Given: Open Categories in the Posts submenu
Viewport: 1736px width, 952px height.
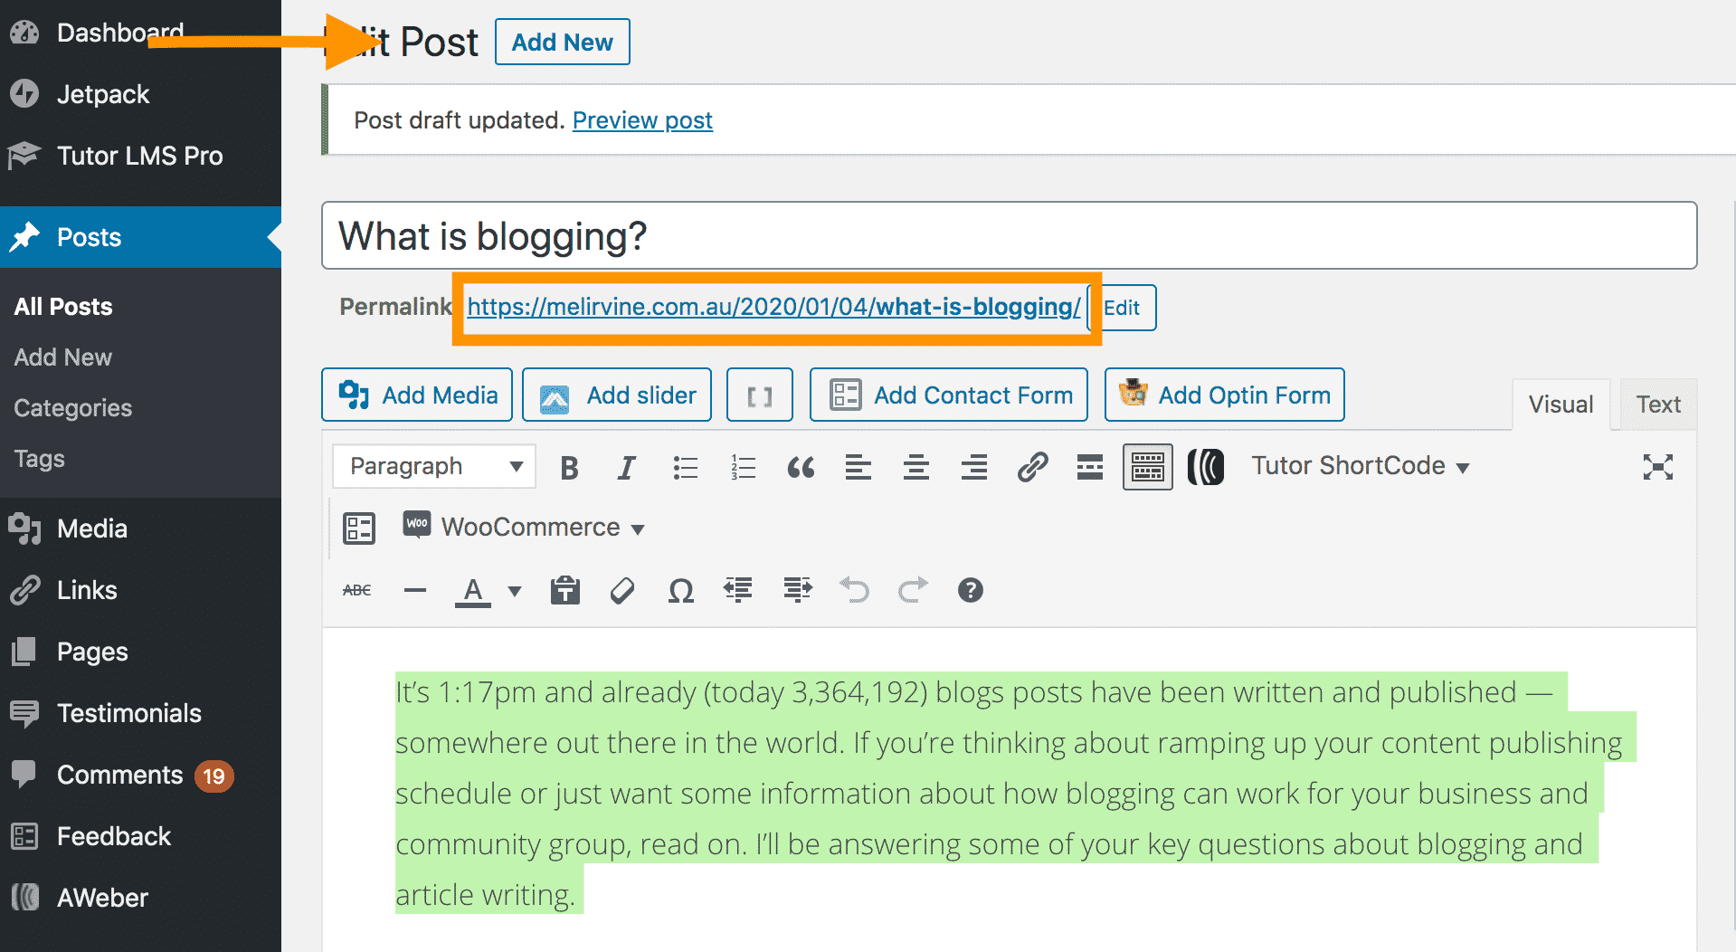Looking at the screenshot, I should click(73, 408).
